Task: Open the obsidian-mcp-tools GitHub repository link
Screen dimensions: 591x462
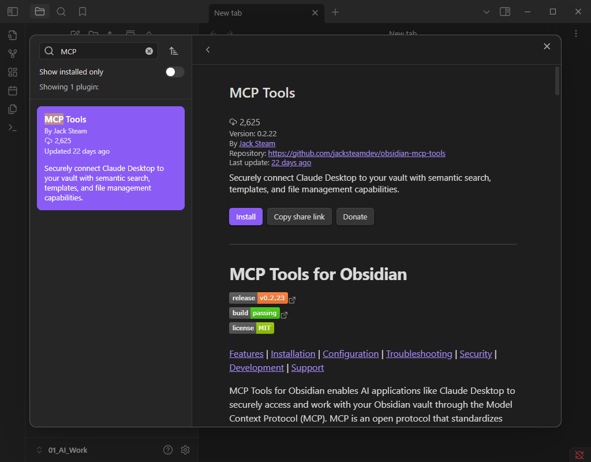Action: pos(357,154)
